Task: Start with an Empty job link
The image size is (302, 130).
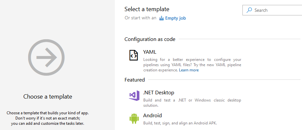Action: tap(175, 18)
